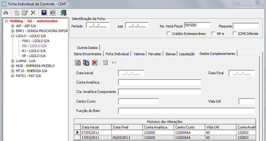Viewport: 266px width, 141px height.
Task: Click the red X delete icon in tab toolbar
Action: tap(95, 63)
